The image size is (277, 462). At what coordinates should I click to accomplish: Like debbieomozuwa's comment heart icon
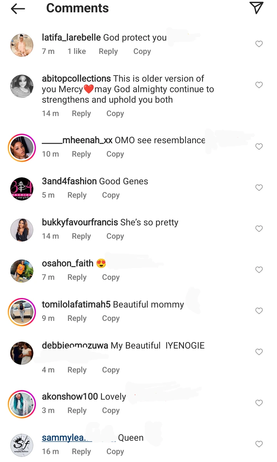[x=259, y=352]
